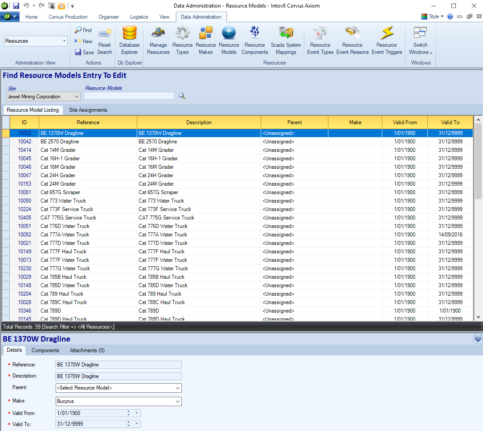Open Resource Makes
Image resolution: width=483 pixels, height=431 pixels.
pyautogui.click(x=205, y=41)
